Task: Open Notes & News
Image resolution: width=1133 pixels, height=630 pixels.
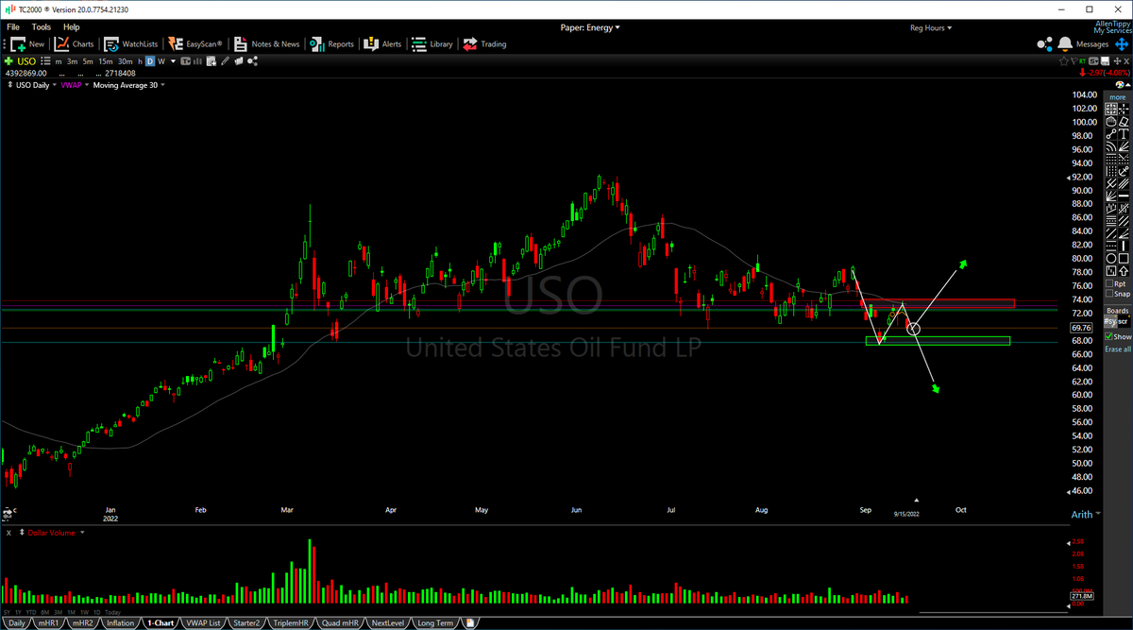Action: pos(267,43)
